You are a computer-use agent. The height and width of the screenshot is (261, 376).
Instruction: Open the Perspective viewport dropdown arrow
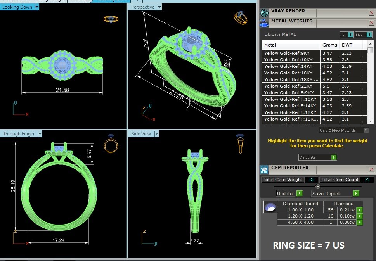point(159,7)
